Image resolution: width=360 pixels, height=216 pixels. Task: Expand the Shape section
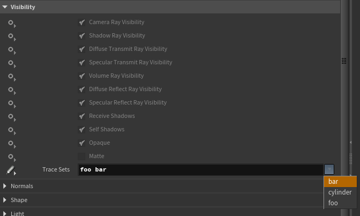tap(5, 200)
